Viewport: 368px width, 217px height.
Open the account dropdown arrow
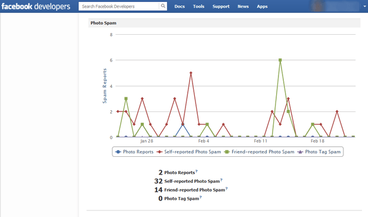364,6
